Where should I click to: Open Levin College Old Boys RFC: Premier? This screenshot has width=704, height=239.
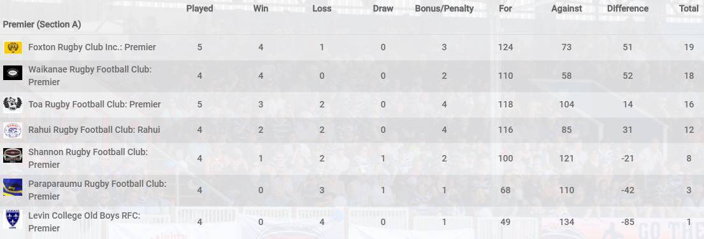pos(84,222)
